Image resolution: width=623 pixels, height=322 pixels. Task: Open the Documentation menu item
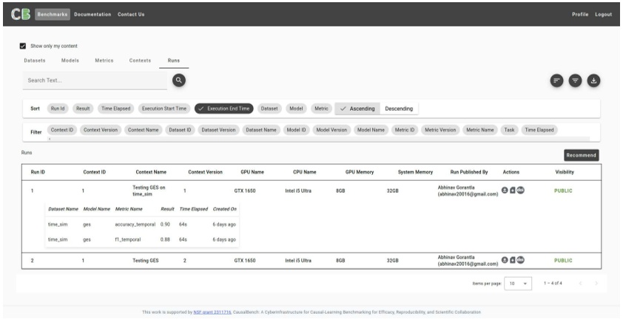(x=92, y=14)
